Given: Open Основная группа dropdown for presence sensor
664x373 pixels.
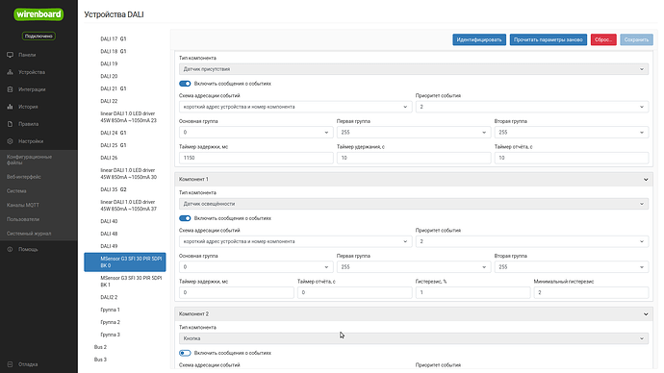Looking at the screenshot, I should coord(256,133).
